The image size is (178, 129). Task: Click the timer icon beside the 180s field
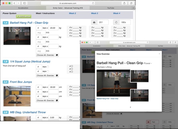(116, 22)
